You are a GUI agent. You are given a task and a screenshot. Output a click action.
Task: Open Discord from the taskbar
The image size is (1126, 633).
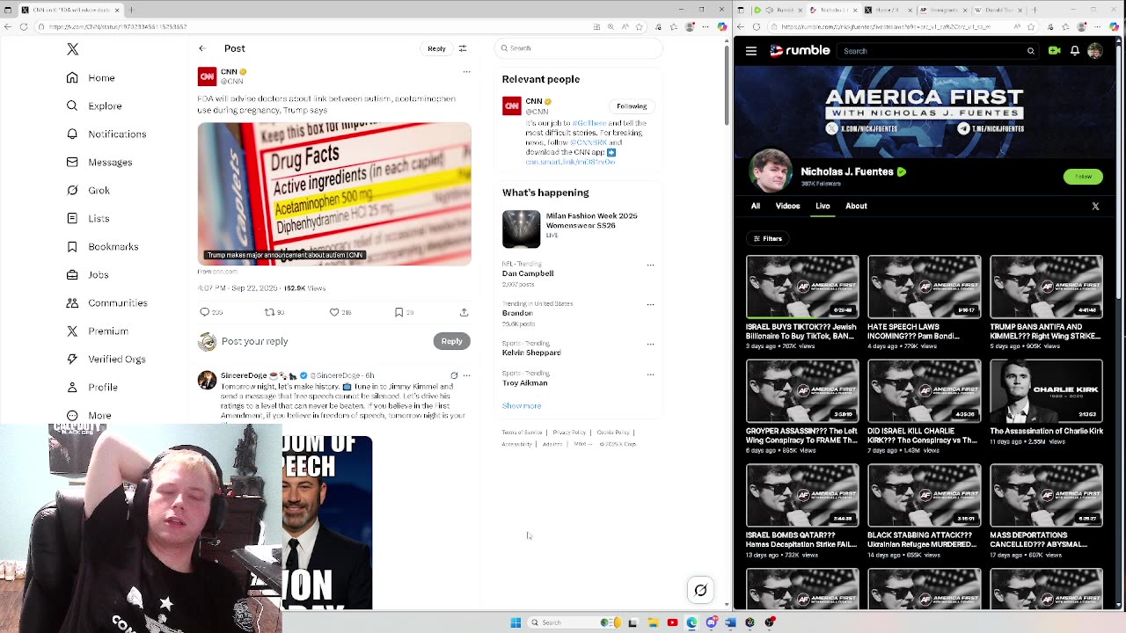click(x=711, y=622)
